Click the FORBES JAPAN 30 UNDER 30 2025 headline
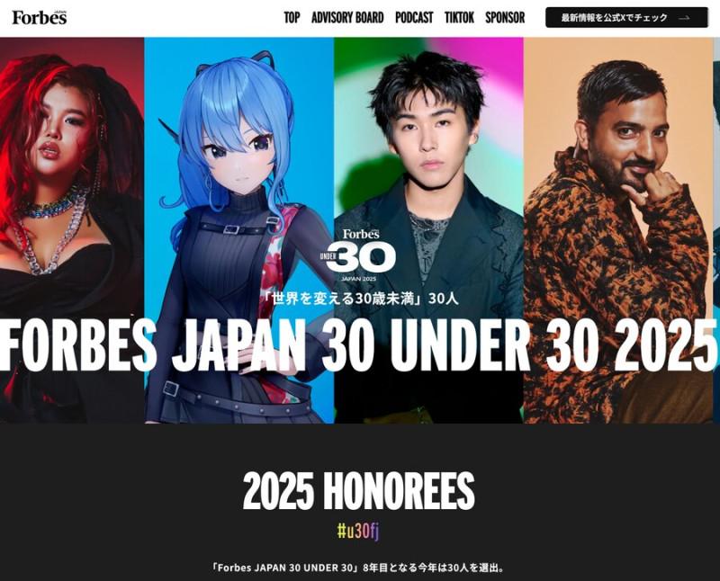 click(x=358, y=344)
